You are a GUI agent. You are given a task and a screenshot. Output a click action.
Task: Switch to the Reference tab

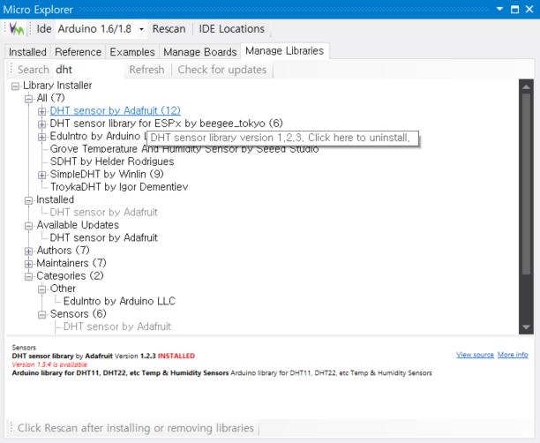click(79, 52)
